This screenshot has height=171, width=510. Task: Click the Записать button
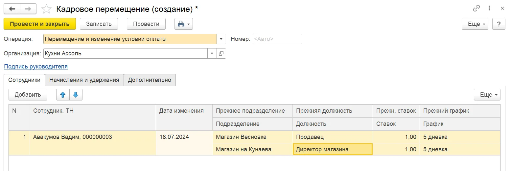[99, 24]
